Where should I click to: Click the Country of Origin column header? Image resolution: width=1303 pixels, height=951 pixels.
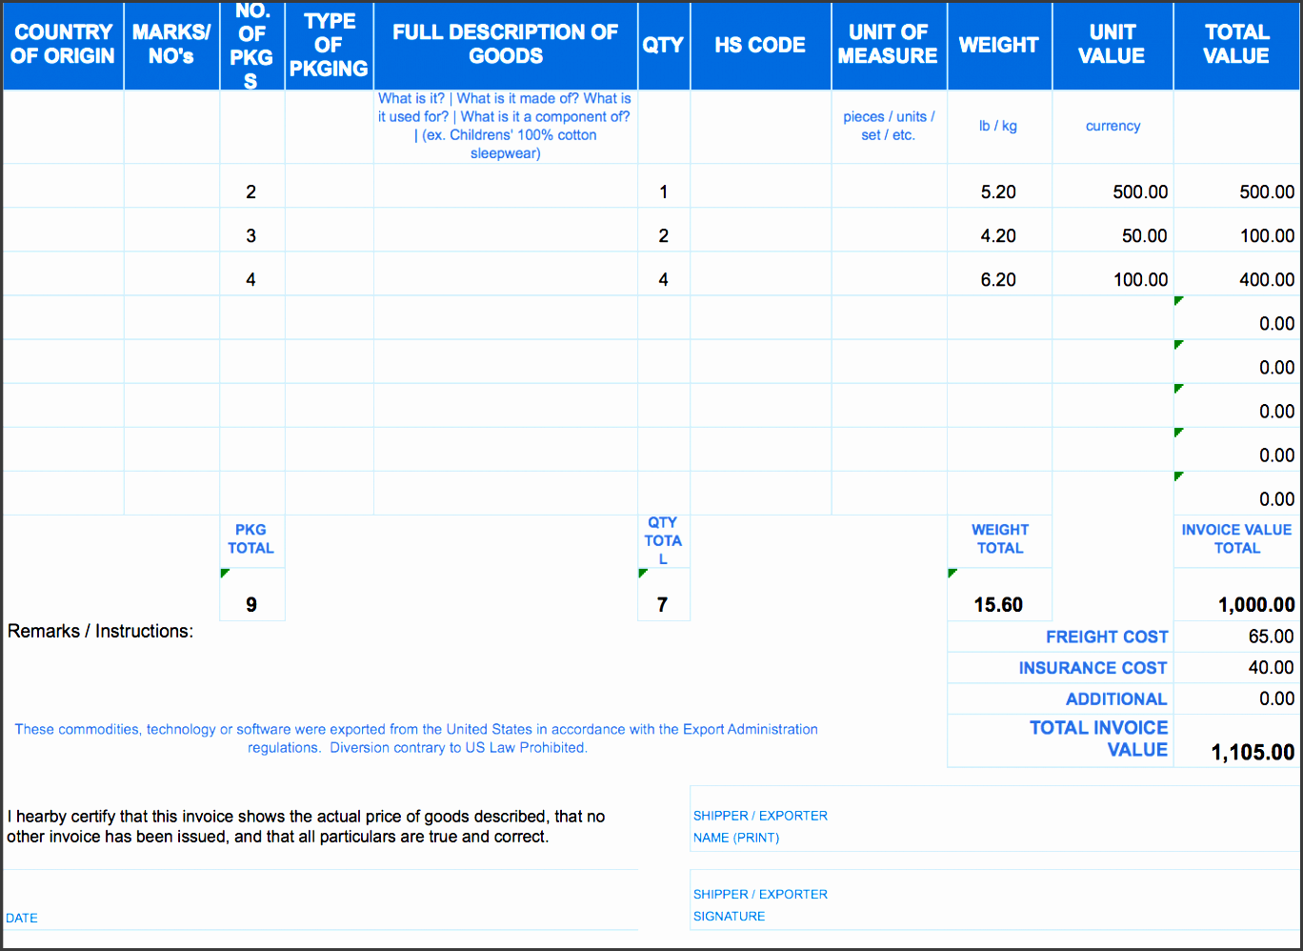63,45
